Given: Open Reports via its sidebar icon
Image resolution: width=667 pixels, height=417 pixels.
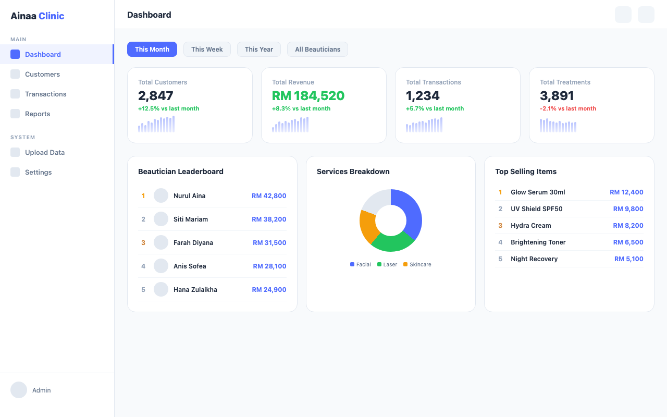Looking at the screenshot, I should (x=15, y=114).
